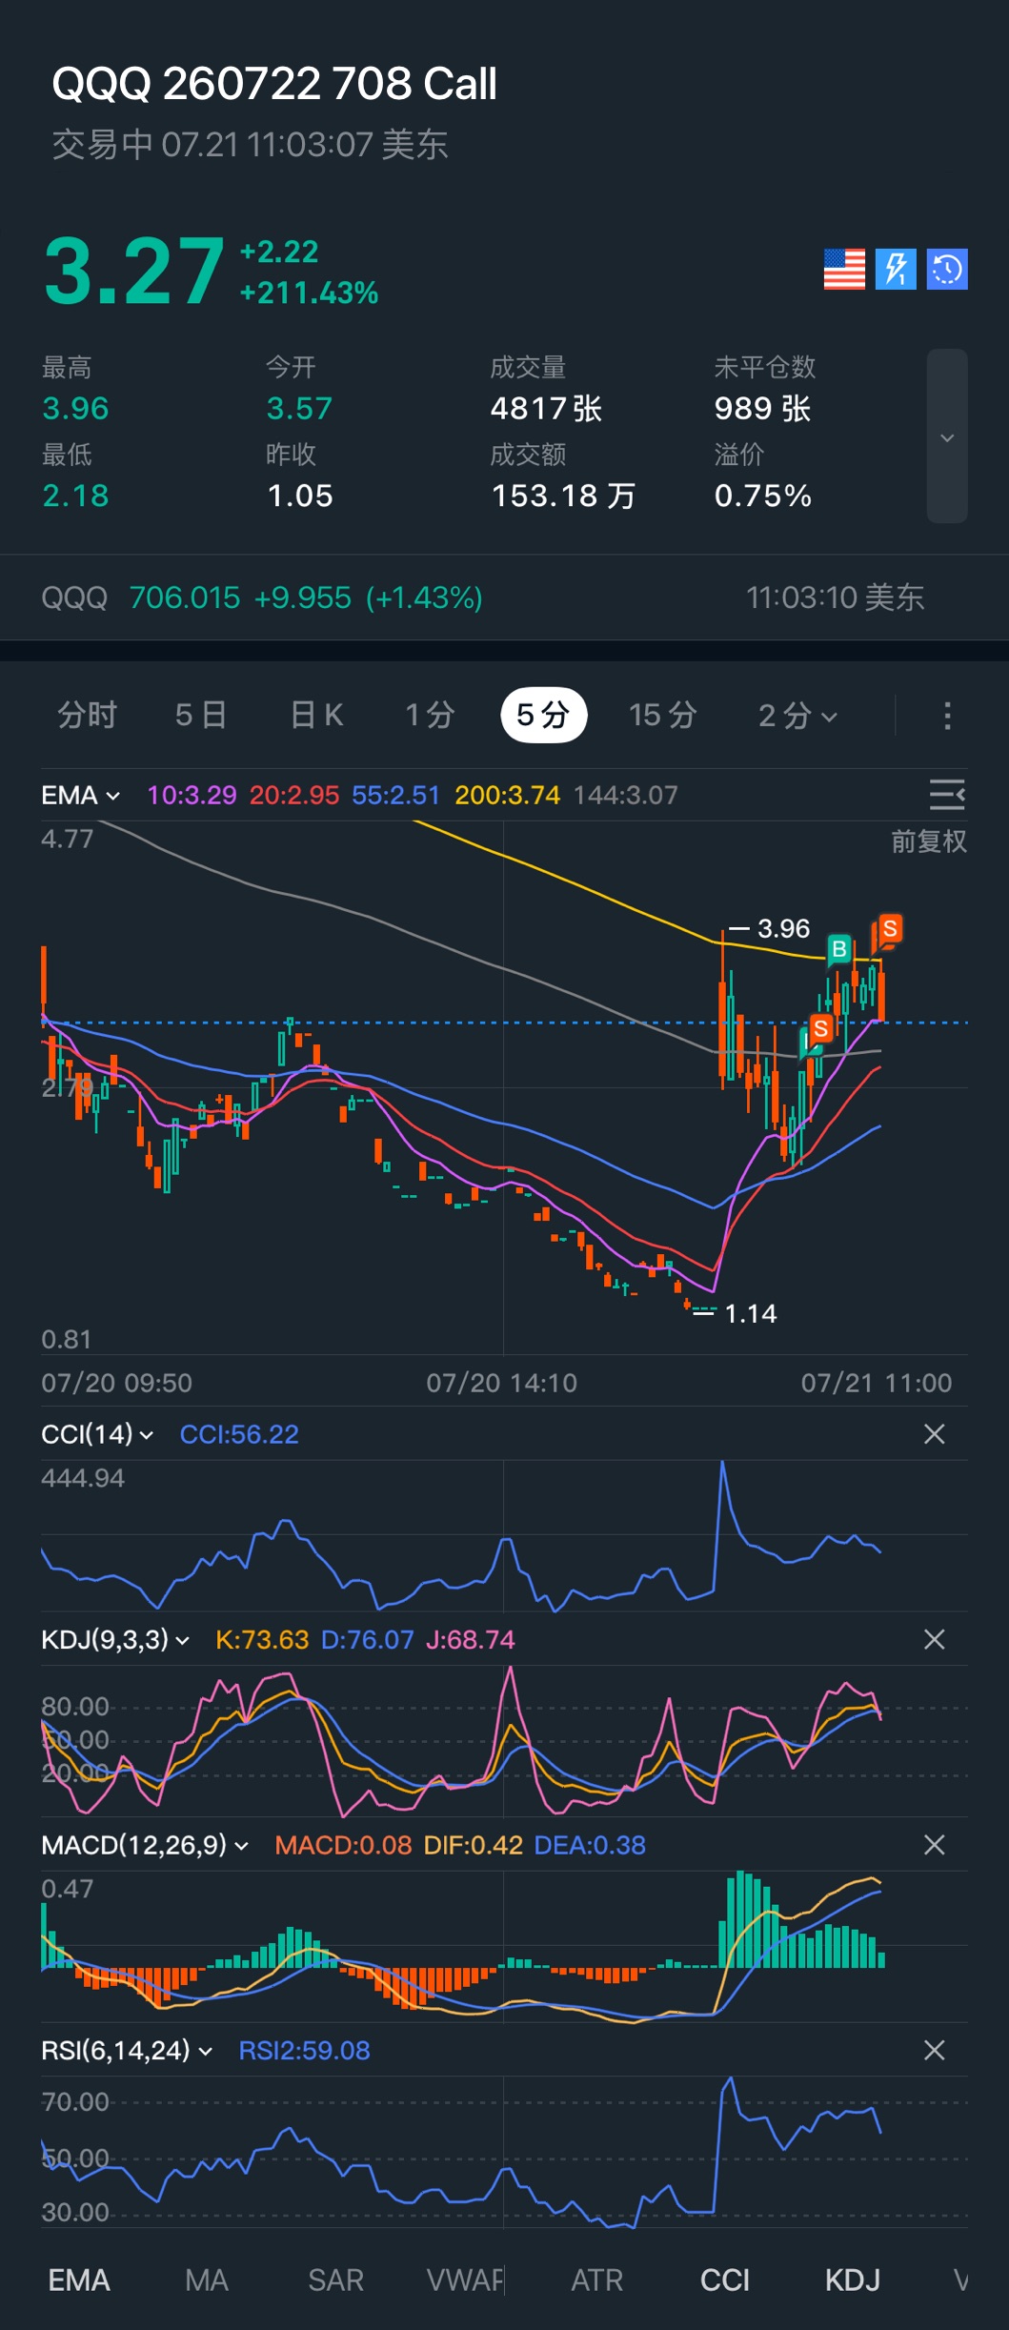The image size is (1009, 2330).
Task: Tap the DIF:0.42 readout
Action: click(x=474, y=1845)
